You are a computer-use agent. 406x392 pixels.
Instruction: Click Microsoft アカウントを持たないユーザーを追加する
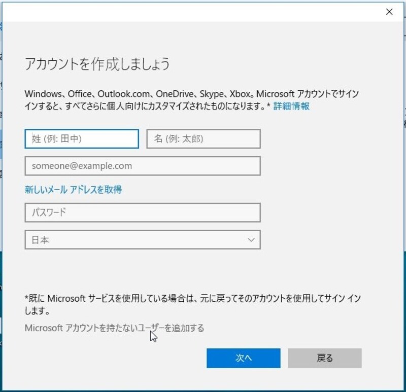[114, 328]
